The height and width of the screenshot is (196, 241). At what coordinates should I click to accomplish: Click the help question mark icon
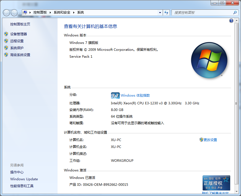(231, 21)
